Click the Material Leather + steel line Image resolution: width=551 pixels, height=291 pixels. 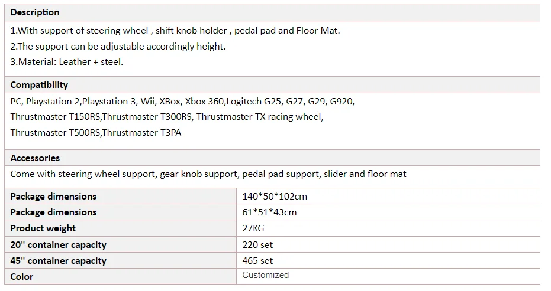(x=67, y=62)
